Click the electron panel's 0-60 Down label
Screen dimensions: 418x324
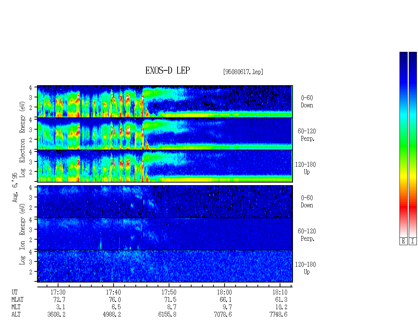click(x=307, y=101)
